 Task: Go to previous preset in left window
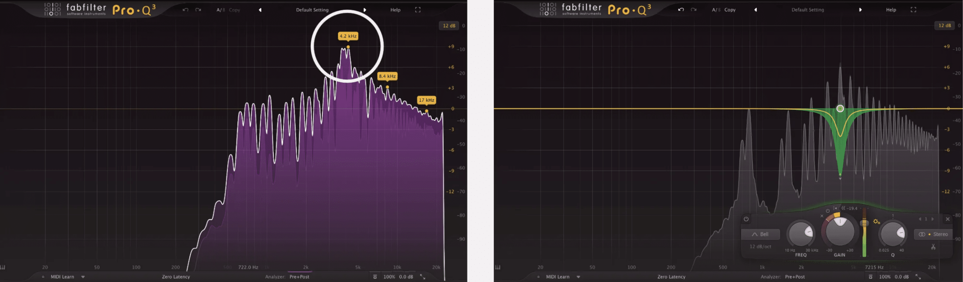click(x=260, y=10)
